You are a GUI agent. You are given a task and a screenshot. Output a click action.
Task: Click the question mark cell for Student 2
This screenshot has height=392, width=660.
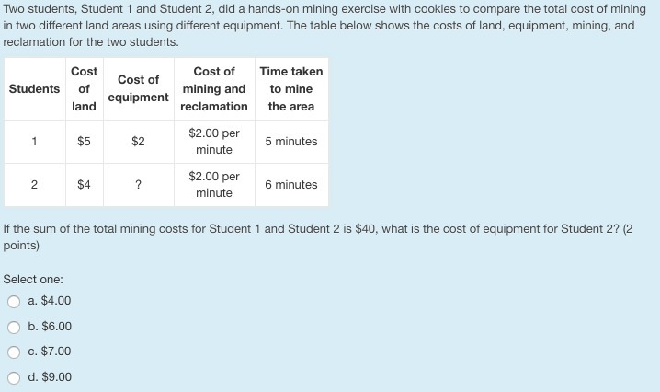[x=138, y=185]
